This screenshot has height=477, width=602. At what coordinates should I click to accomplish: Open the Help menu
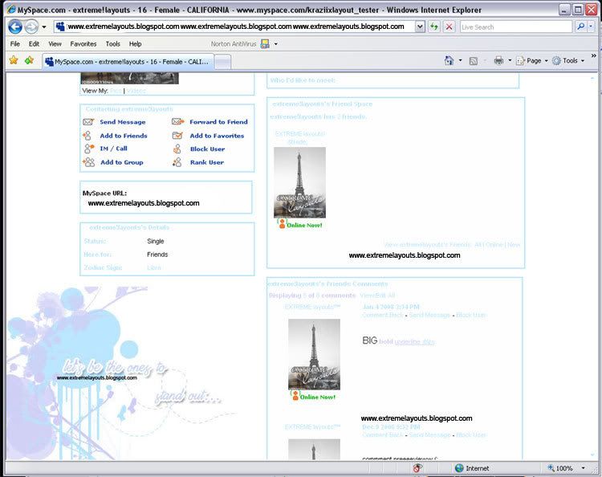click(135, 44)
